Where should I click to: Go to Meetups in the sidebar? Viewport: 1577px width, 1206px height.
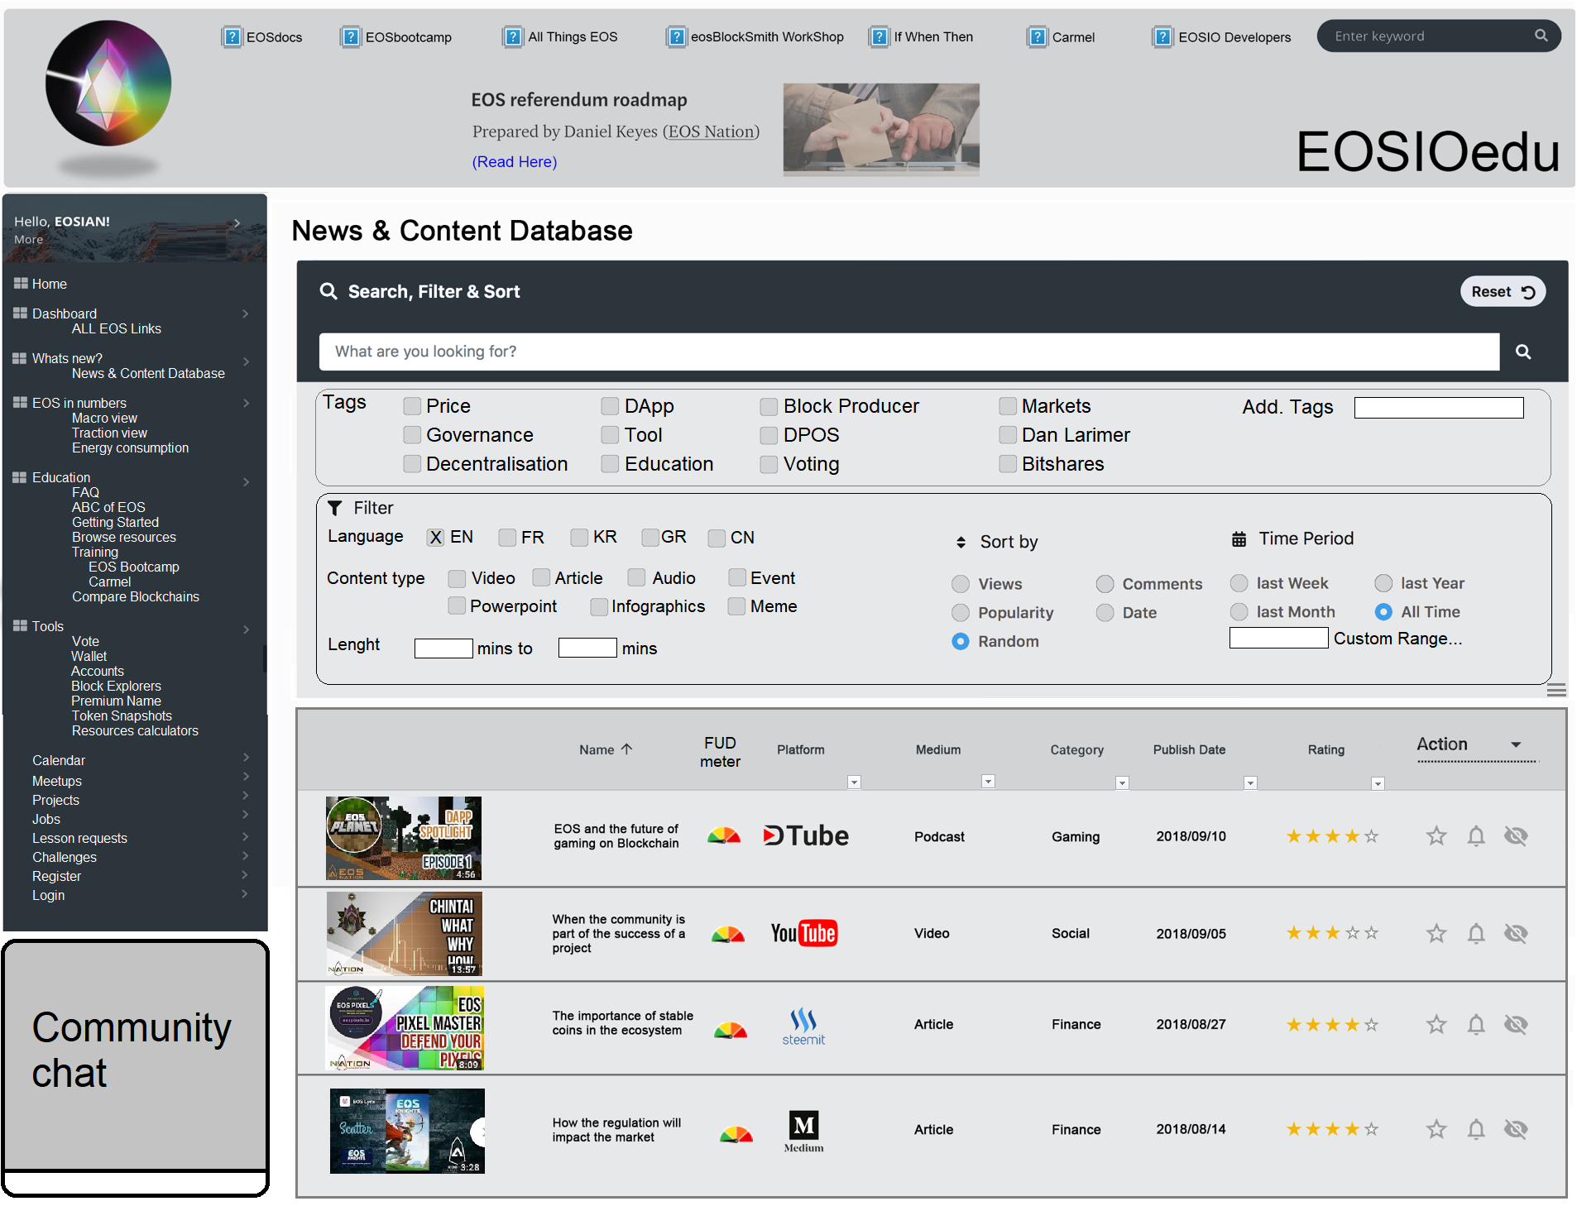point(57,781)
